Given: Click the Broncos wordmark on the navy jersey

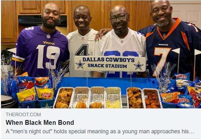Looking at the screenshot, I should [164, 45].
